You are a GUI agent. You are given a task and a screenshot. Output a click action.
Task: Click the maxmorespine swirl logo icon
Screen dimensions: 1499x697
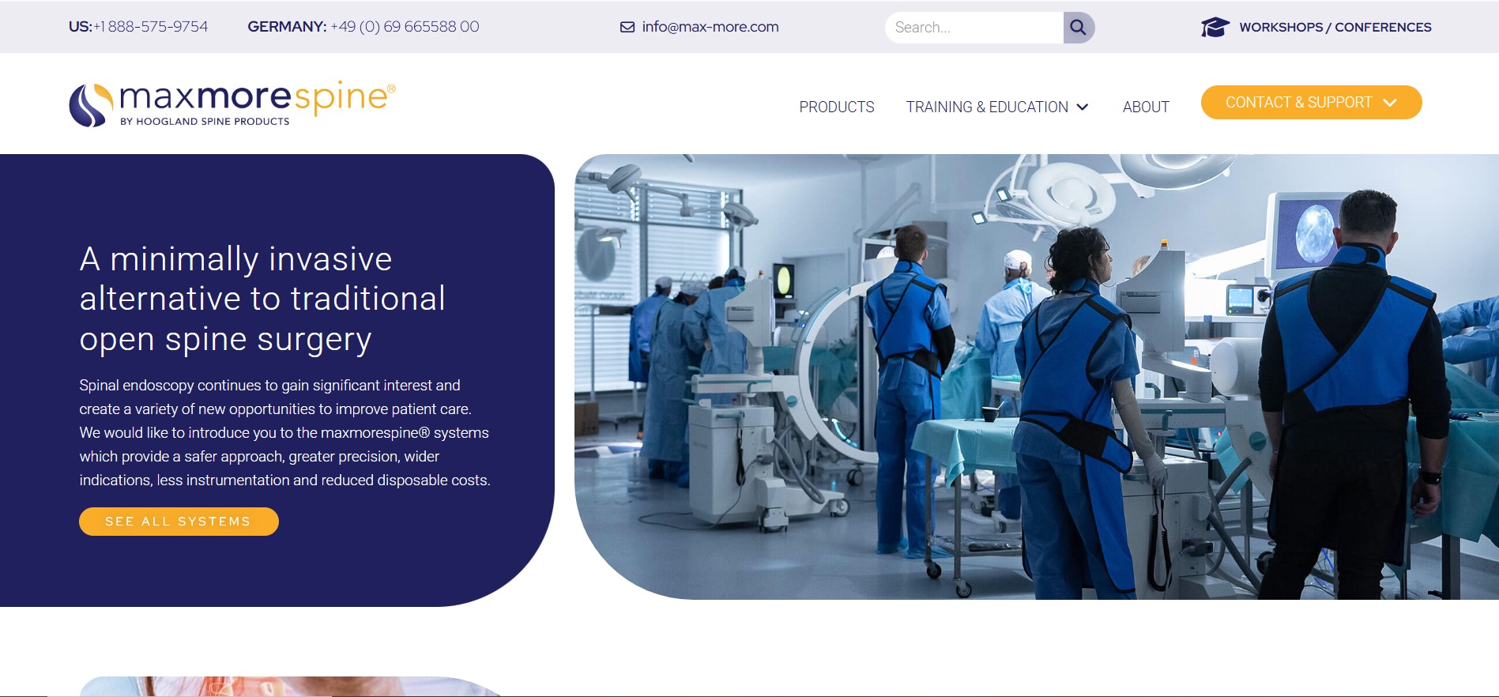90,105
